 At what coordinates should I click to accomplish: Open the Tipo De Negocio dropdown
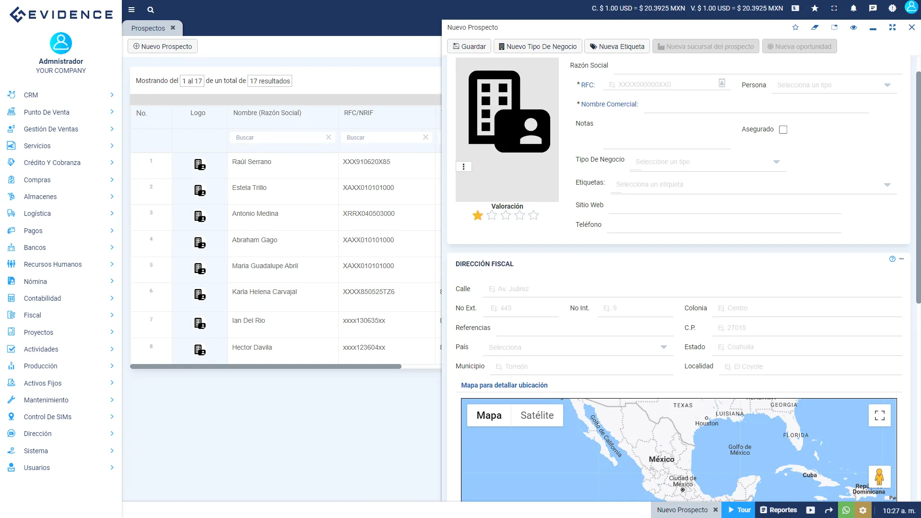(x=777, y=162)
